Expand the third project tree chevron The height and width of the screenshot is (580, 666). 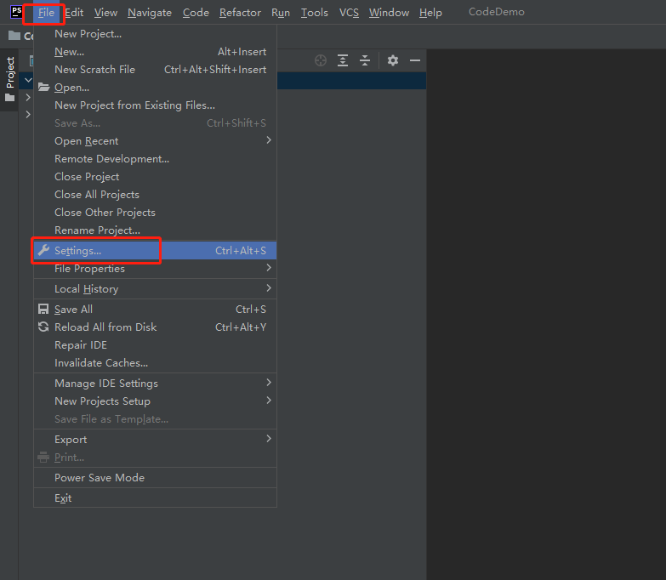point(28,114)
